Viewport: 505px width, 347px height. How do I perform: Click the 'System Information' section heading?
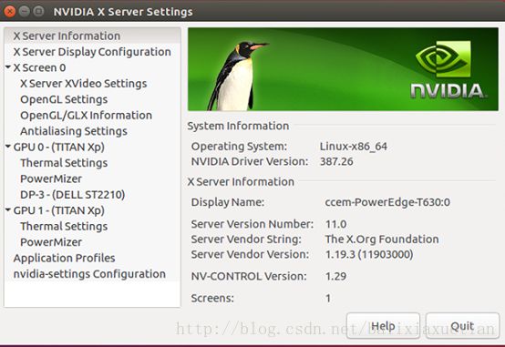pyautogui.click(x=238, y=126)
